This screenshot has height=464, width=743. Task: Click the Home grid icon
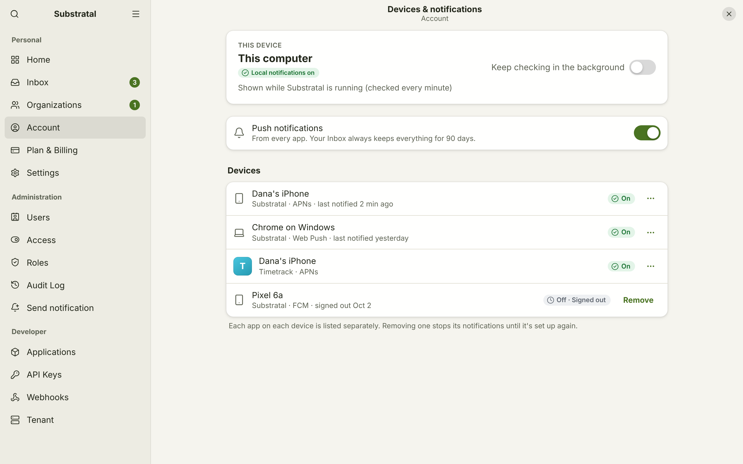point(15,59)
